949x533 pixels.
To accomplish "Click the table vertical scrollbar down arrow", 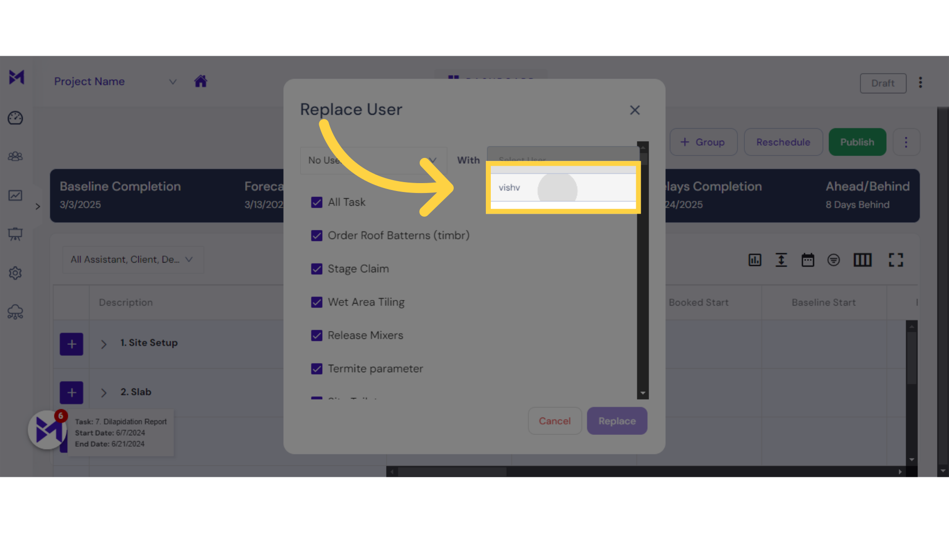I will 912,459.
